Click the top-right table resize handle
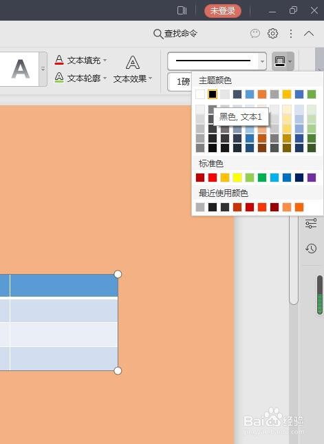The width and height of the screenshot is (324, 444). 118,274
